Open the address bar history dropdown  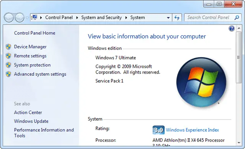168,18
